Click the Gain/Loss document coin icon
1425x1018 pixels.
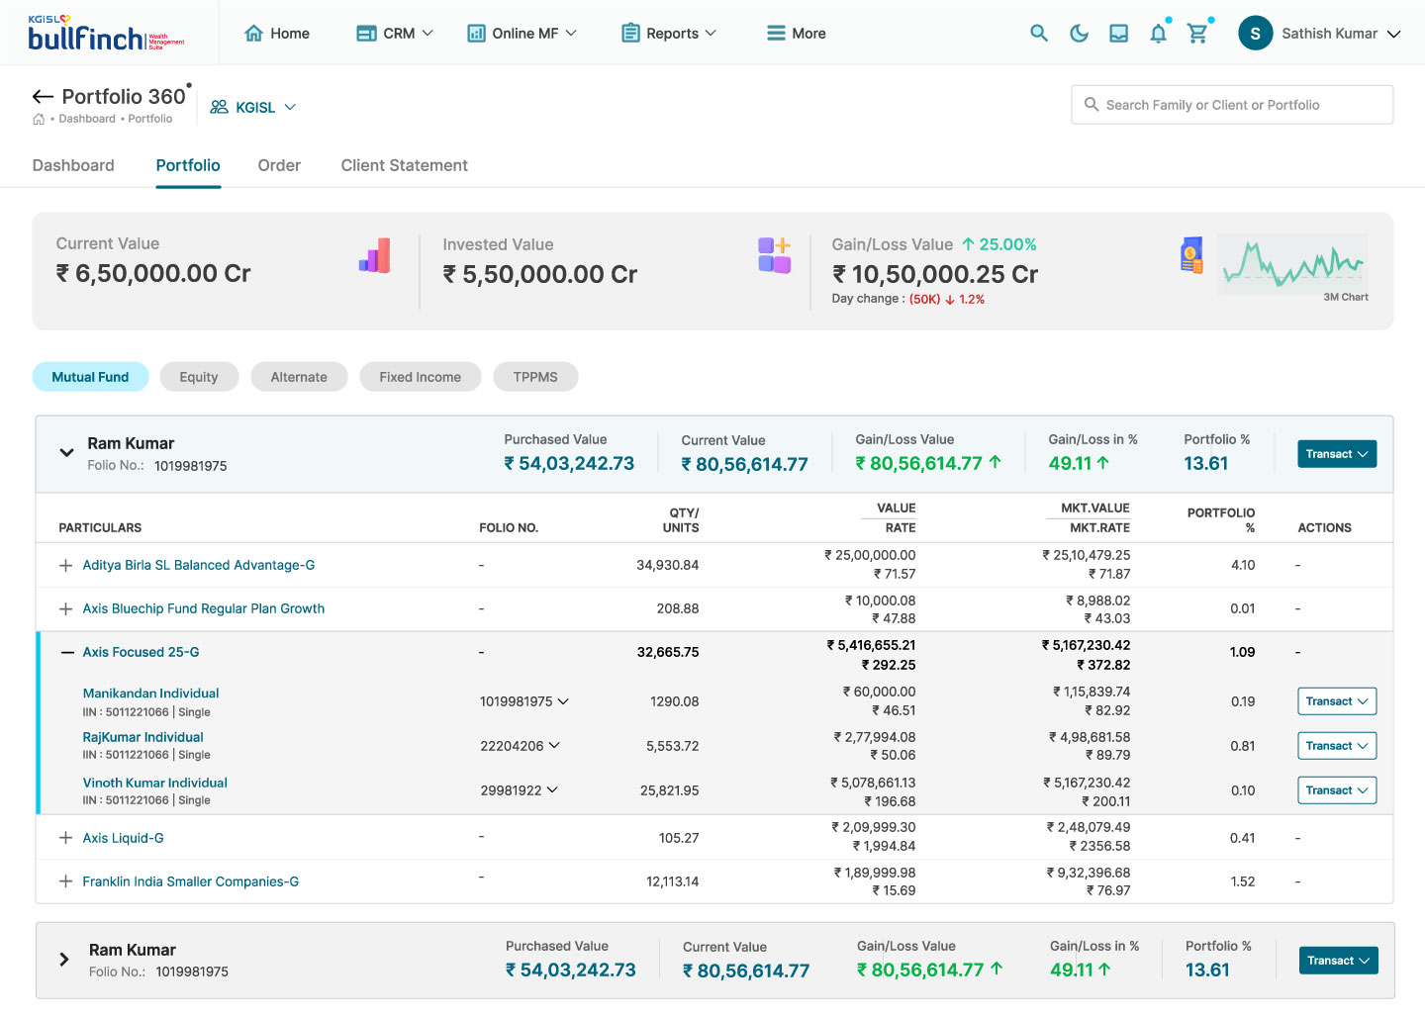tap(1192, 255)
